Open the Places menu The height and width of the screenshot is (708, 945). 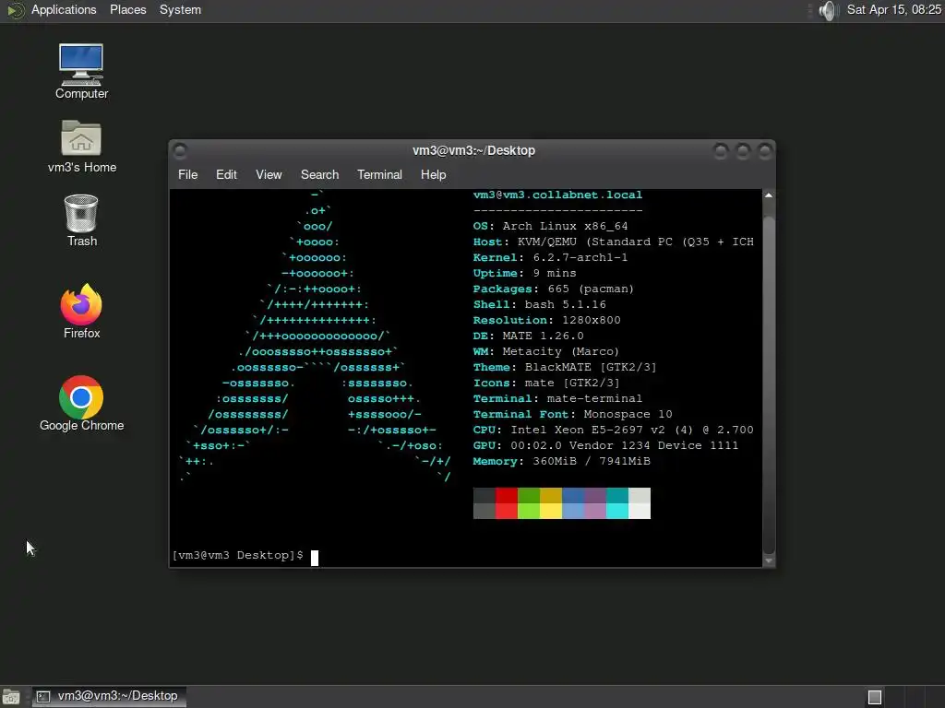(x=127, y=9)
